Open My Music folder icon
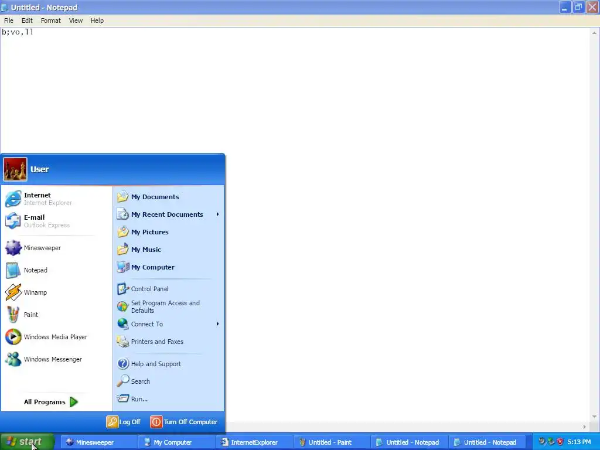Image resolution: width=600 pixels, height=450 pixels. (122, 250)
